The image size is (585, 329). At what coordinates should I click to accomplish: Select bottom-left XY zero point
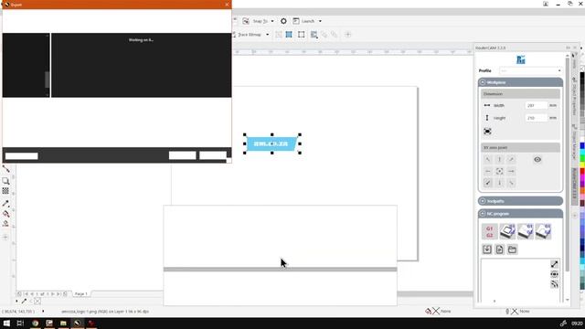point(487,183)
